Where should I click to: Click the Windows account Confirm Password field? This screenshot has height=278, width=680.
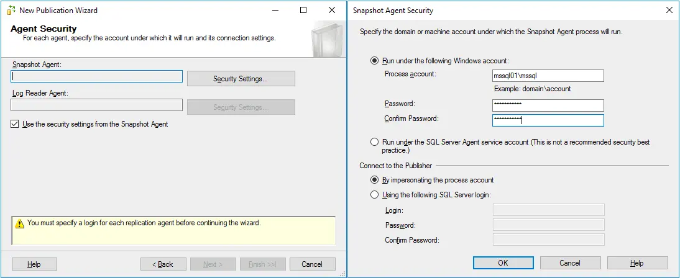pyautogui.click(x=548, y=120)
